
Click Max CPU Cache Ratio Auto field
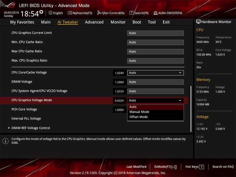(155, 51)
